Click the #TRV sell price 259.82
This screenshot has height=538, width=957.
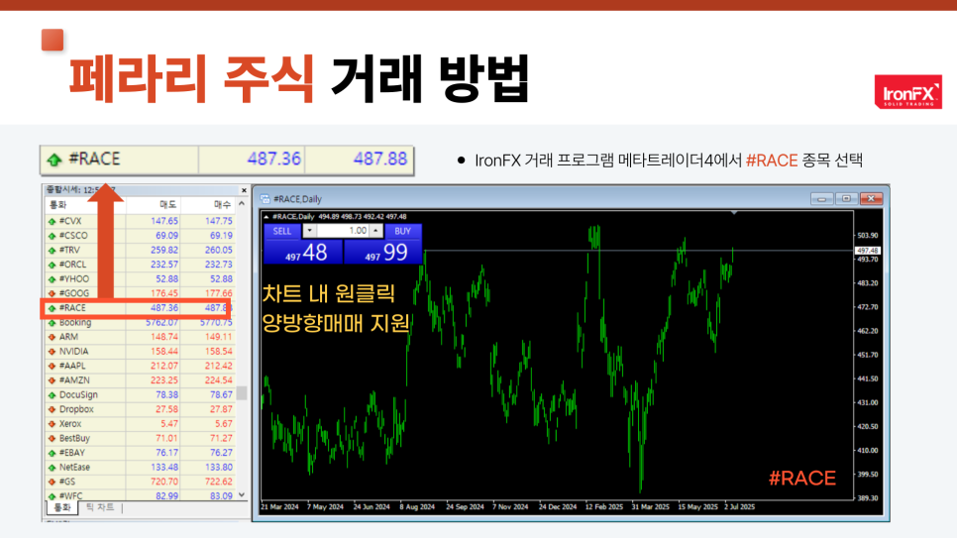pyautogui.click(x=164, y=251)
